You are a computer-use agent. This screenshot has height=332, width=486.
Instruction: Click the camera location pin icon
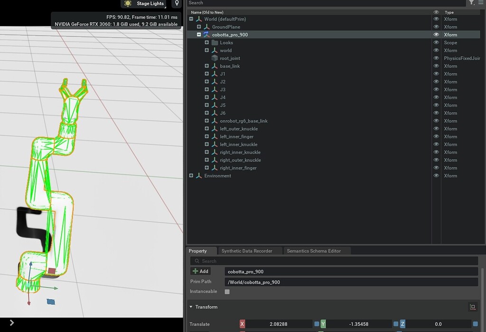point(176,3)
